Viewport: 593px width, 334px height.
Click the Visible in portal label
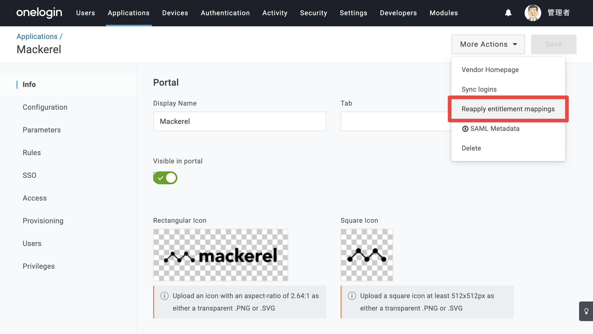click(x=178, y=161)
